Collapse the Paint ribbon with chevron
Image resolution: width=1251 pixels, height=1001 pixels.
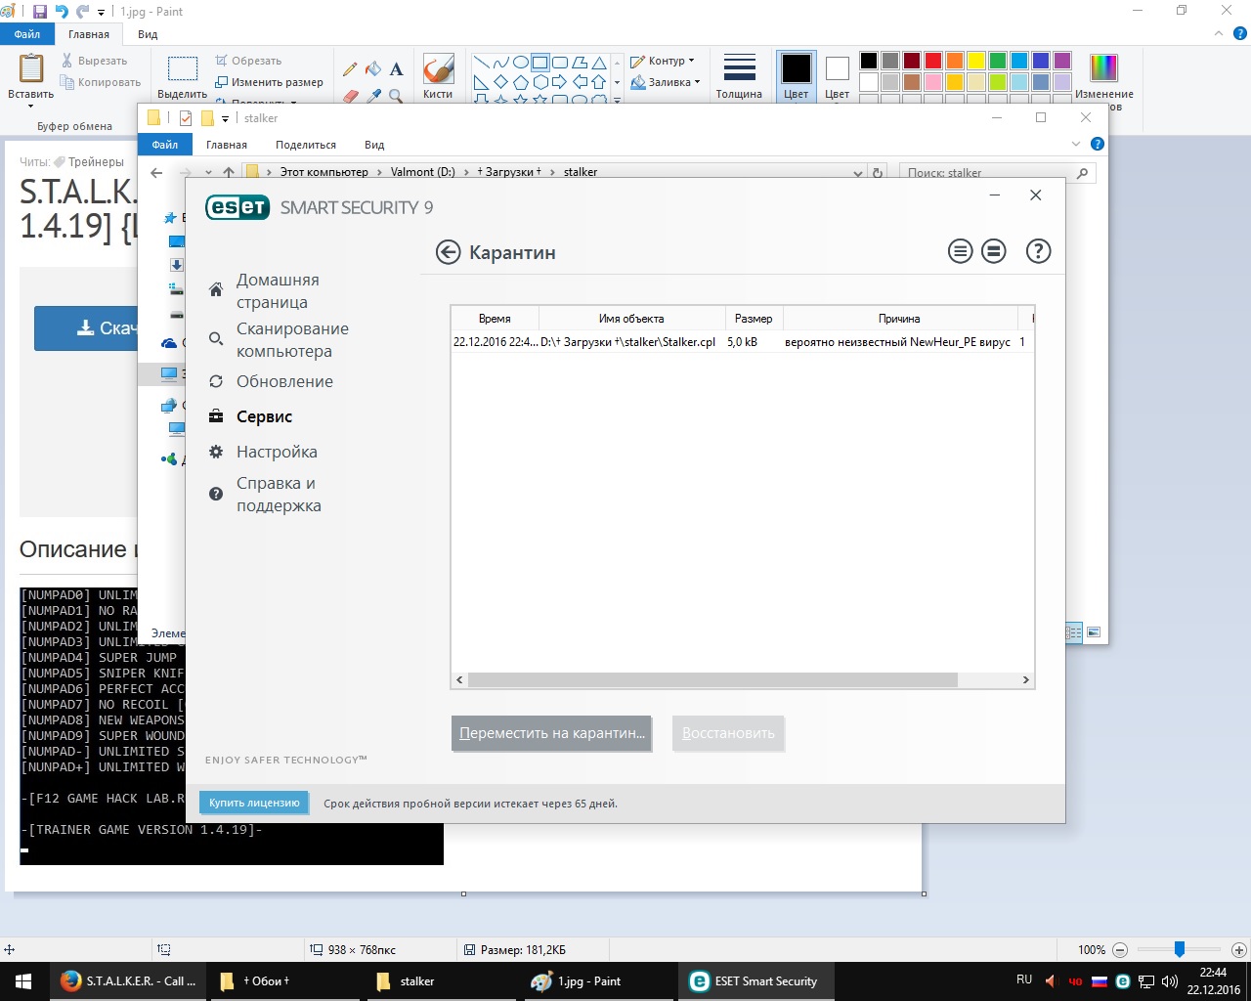1218,33
